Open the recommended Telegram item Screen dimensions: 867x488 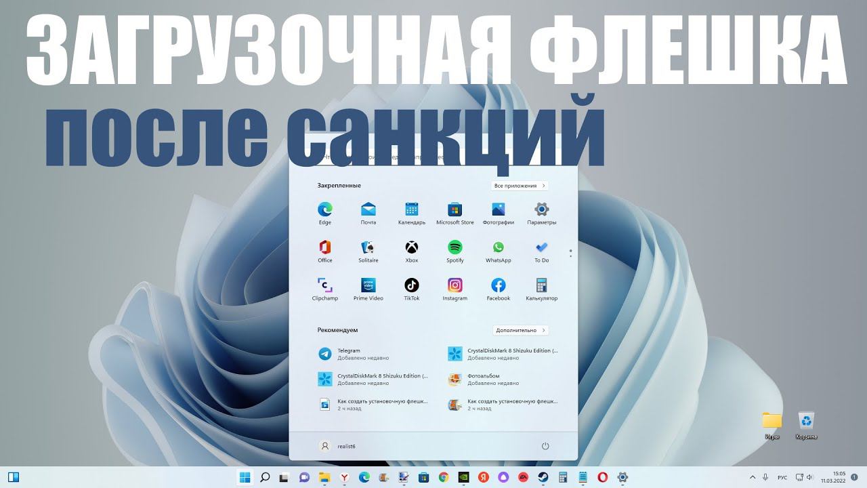(374, 354)
